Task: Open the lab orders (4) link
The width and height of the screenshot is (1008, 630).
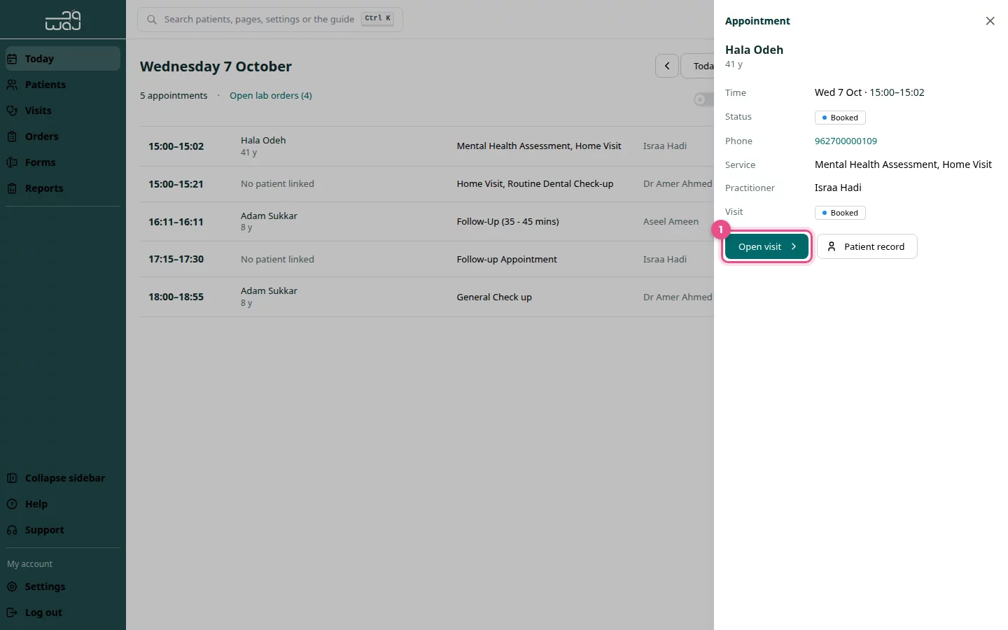Action: tap(271, 96)
